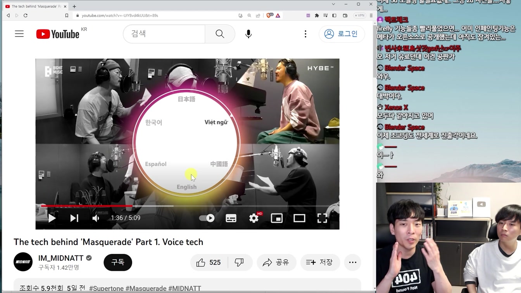Click the video title text
The image size is (521, 293).
click(x=109, y=242)
